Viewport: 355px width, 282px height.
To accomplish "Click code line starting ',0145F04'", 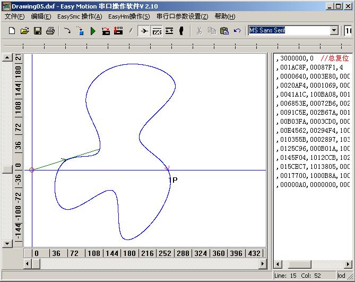I will (x=313, y=157).
